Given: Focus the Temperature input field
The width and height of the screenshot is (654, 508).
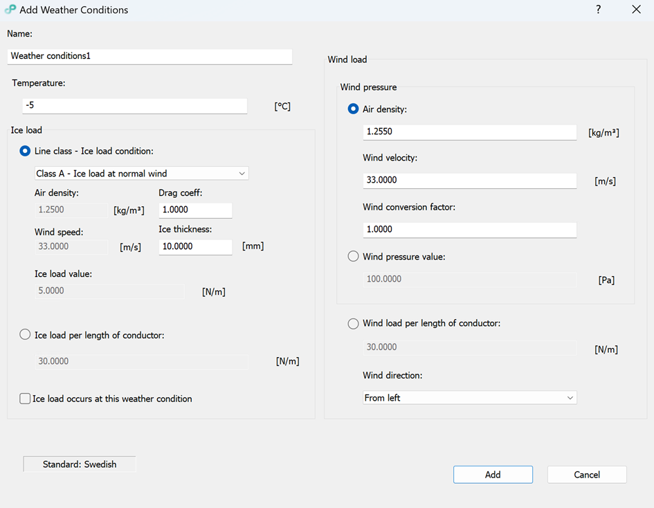Looking at the screenshot, I should click(x=134, y=106).
